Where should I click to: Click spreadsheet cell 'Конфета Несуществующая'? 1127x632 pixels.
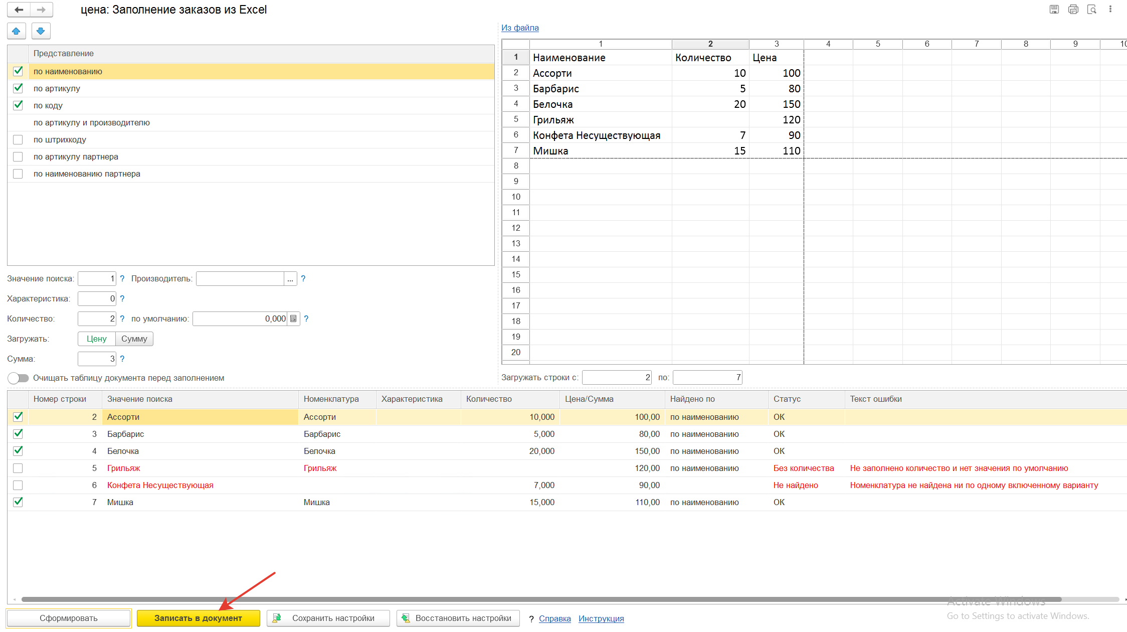tap(601, 135)
